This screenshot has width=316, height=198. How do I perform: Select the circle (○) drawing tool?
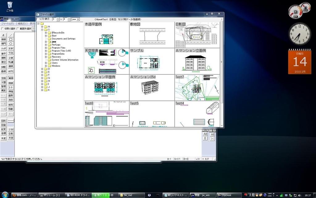pyautogui.click(x=11, y=44)
